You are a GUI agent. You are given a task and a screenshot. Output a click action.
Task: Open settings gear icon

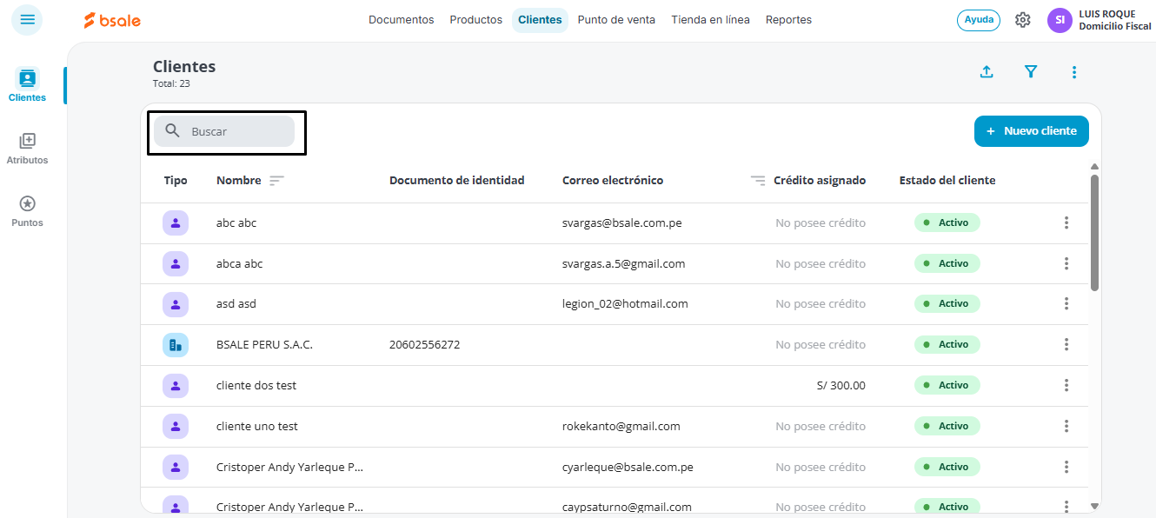click(x=1023, y=20)
